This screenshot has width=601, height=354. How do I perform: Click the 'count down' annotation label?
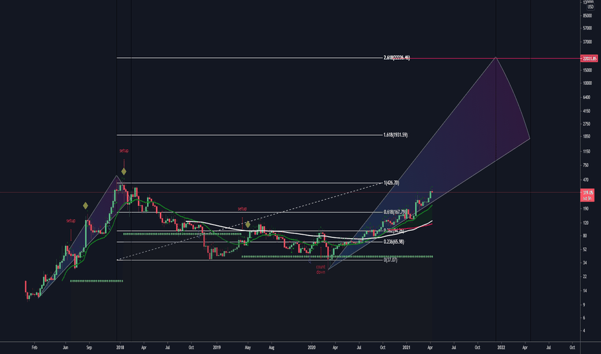(x=321, y=270)
